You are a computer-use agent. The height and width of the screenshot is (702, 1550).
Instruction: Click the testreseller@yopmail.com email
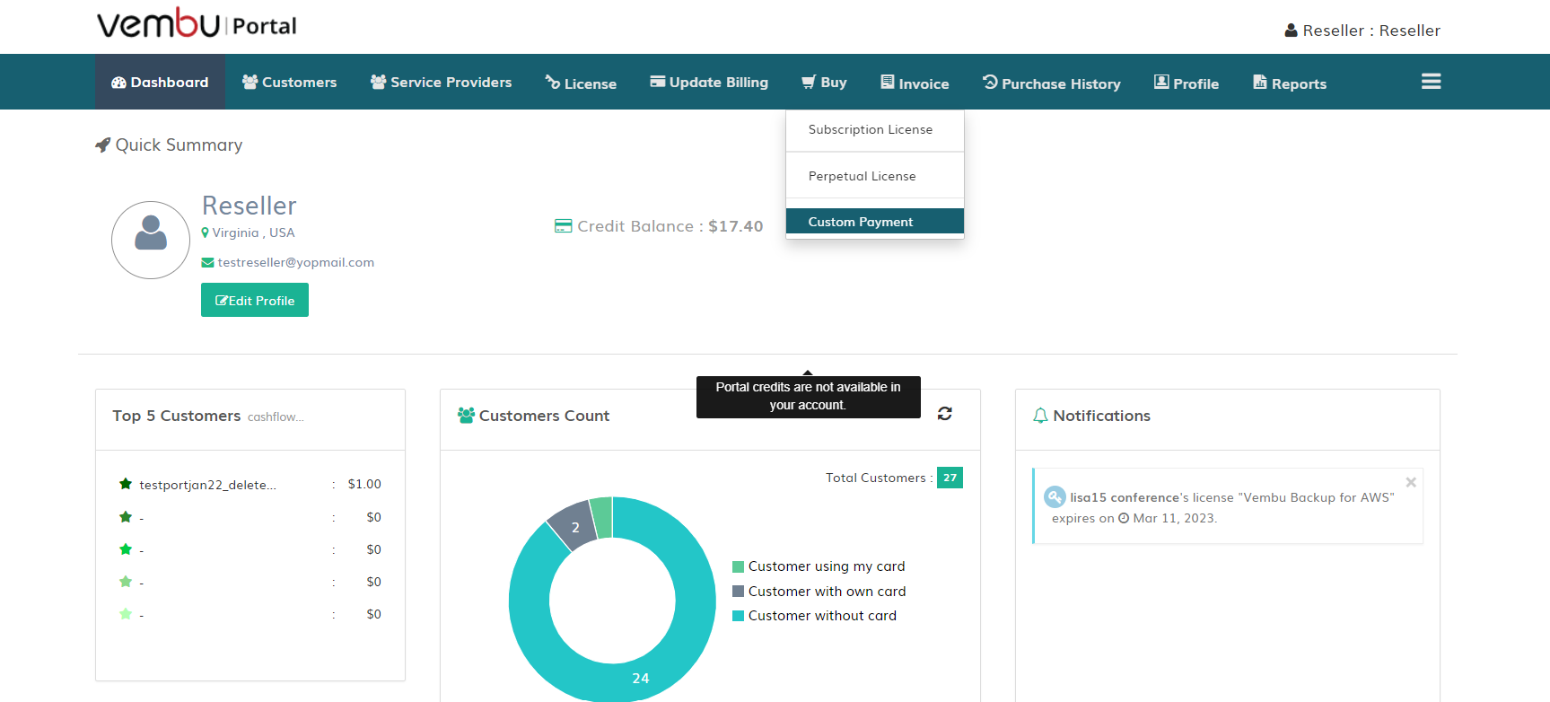(x=296, y=262)
